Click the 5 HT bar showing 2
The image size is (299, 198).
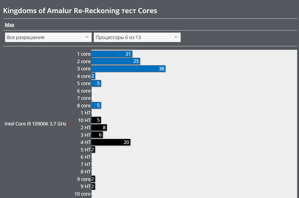pyautogui.click(x=93, y=149)
